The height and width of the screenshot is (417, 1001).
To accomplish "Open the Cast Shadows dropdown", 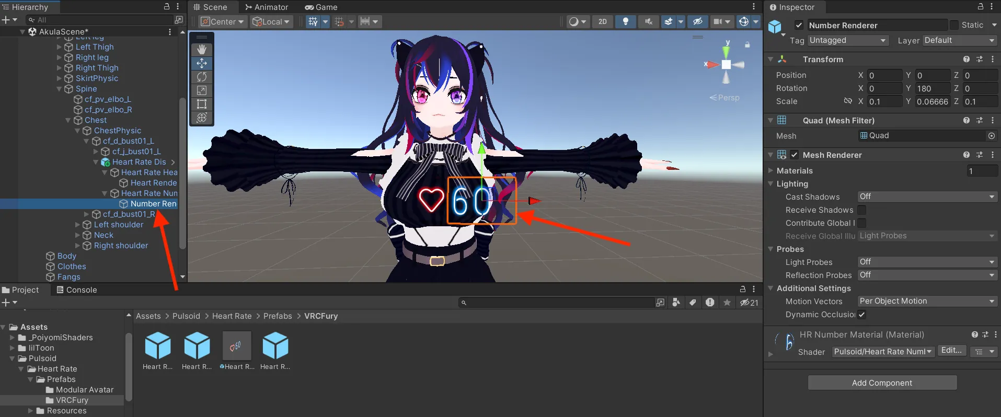I will click(x=927, y=196).
